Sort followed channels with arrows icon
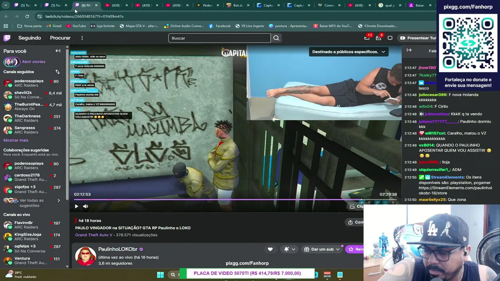Screen dimensions: 500x281 (x=57, y=72)
